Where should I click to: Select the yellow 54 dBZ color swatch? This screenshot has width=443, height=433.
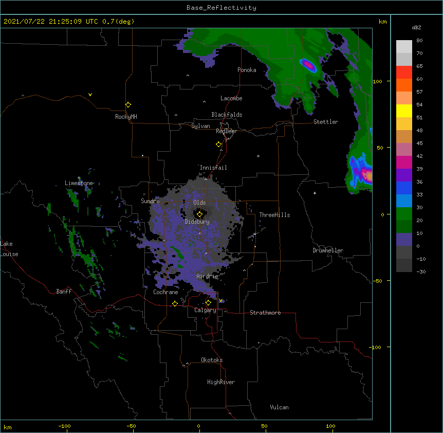[x=404, y=111]
